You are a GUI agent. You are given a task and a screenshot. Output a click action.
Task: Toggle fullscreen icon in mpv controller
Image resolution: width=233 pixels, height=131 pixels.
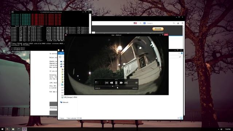(137, 83)
